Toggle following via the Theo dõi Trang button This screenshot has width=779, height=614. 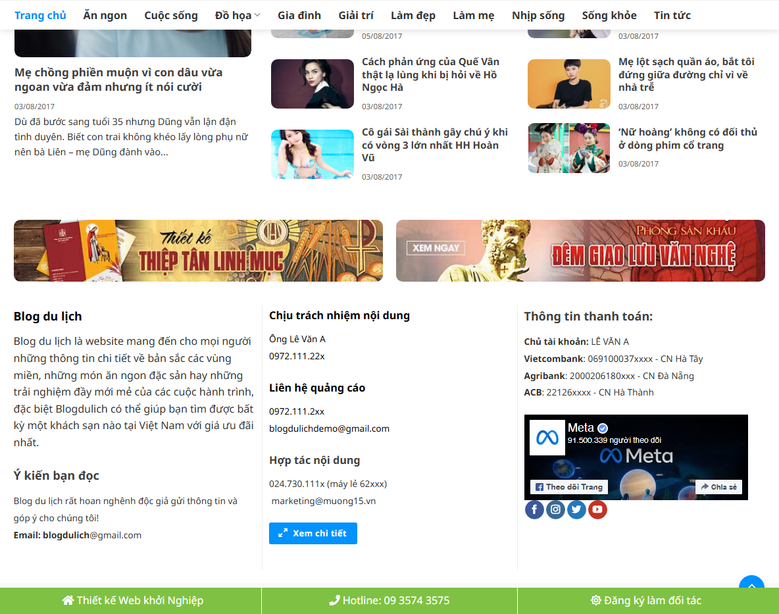click(x=568, y=487)
